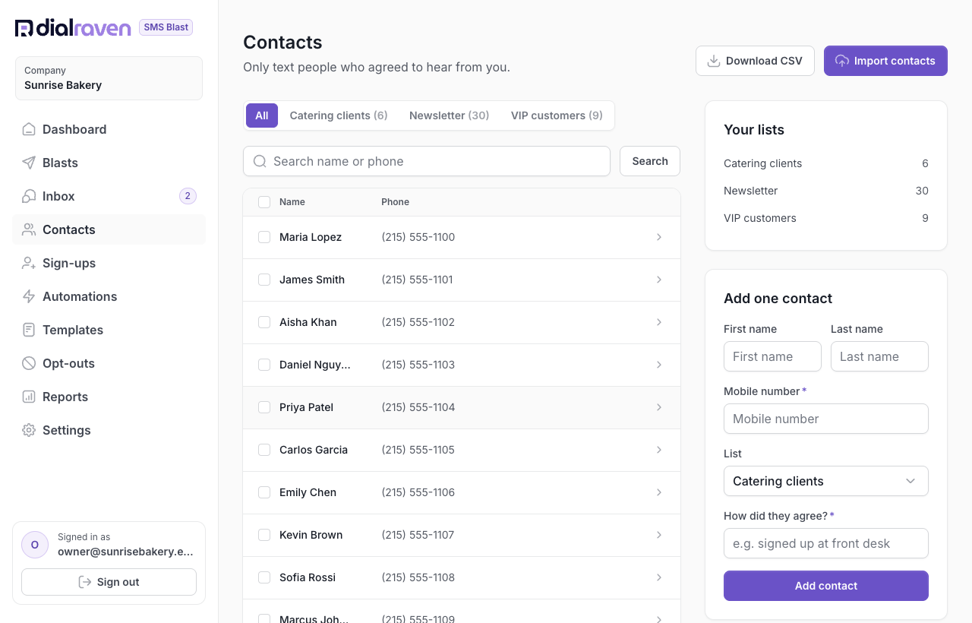Screen dimensions: 972x623
Task: Expand the Carlos Garcia row chevron
Action: coord(659,450)
